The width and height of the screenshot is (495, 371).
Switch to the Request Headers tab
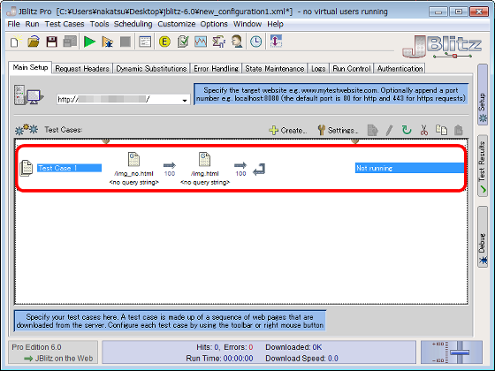pos(82,69)
